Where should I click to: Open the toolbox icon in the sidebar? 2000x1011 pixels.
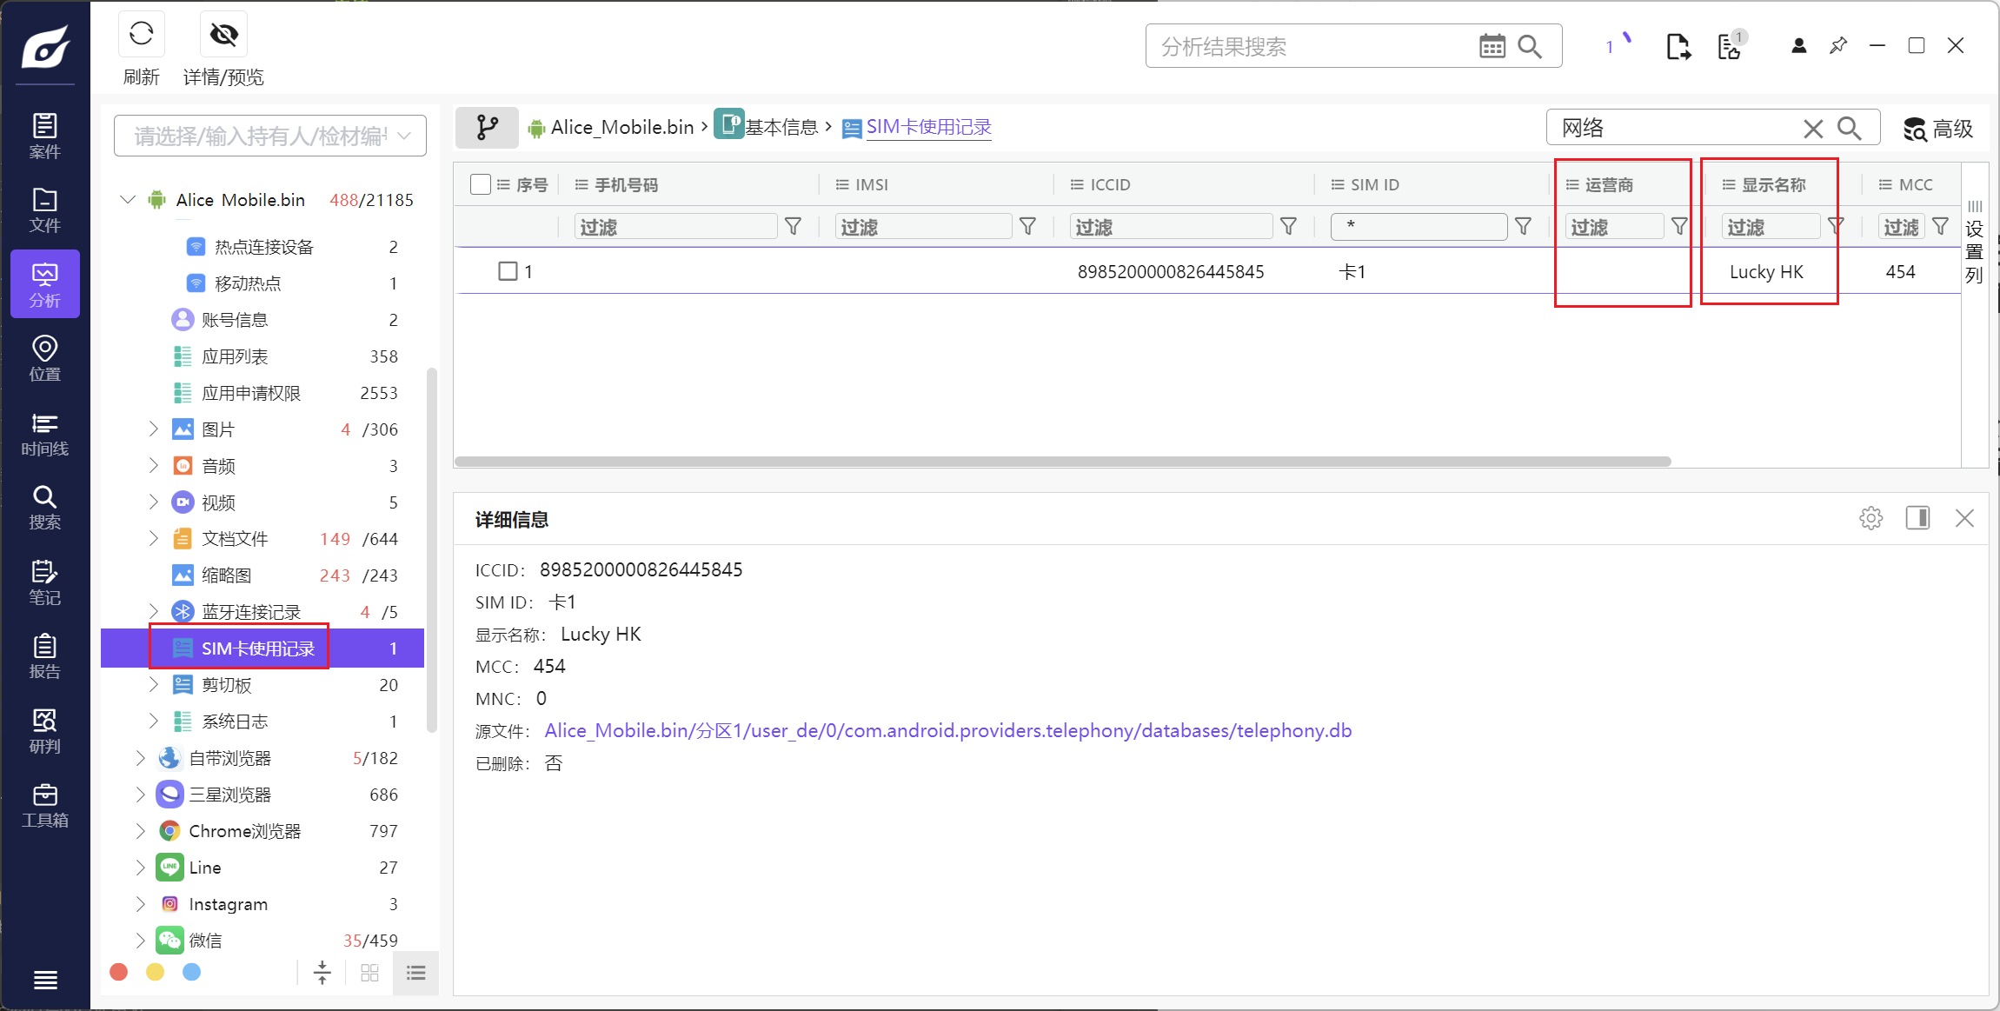(x=44, y=805)
